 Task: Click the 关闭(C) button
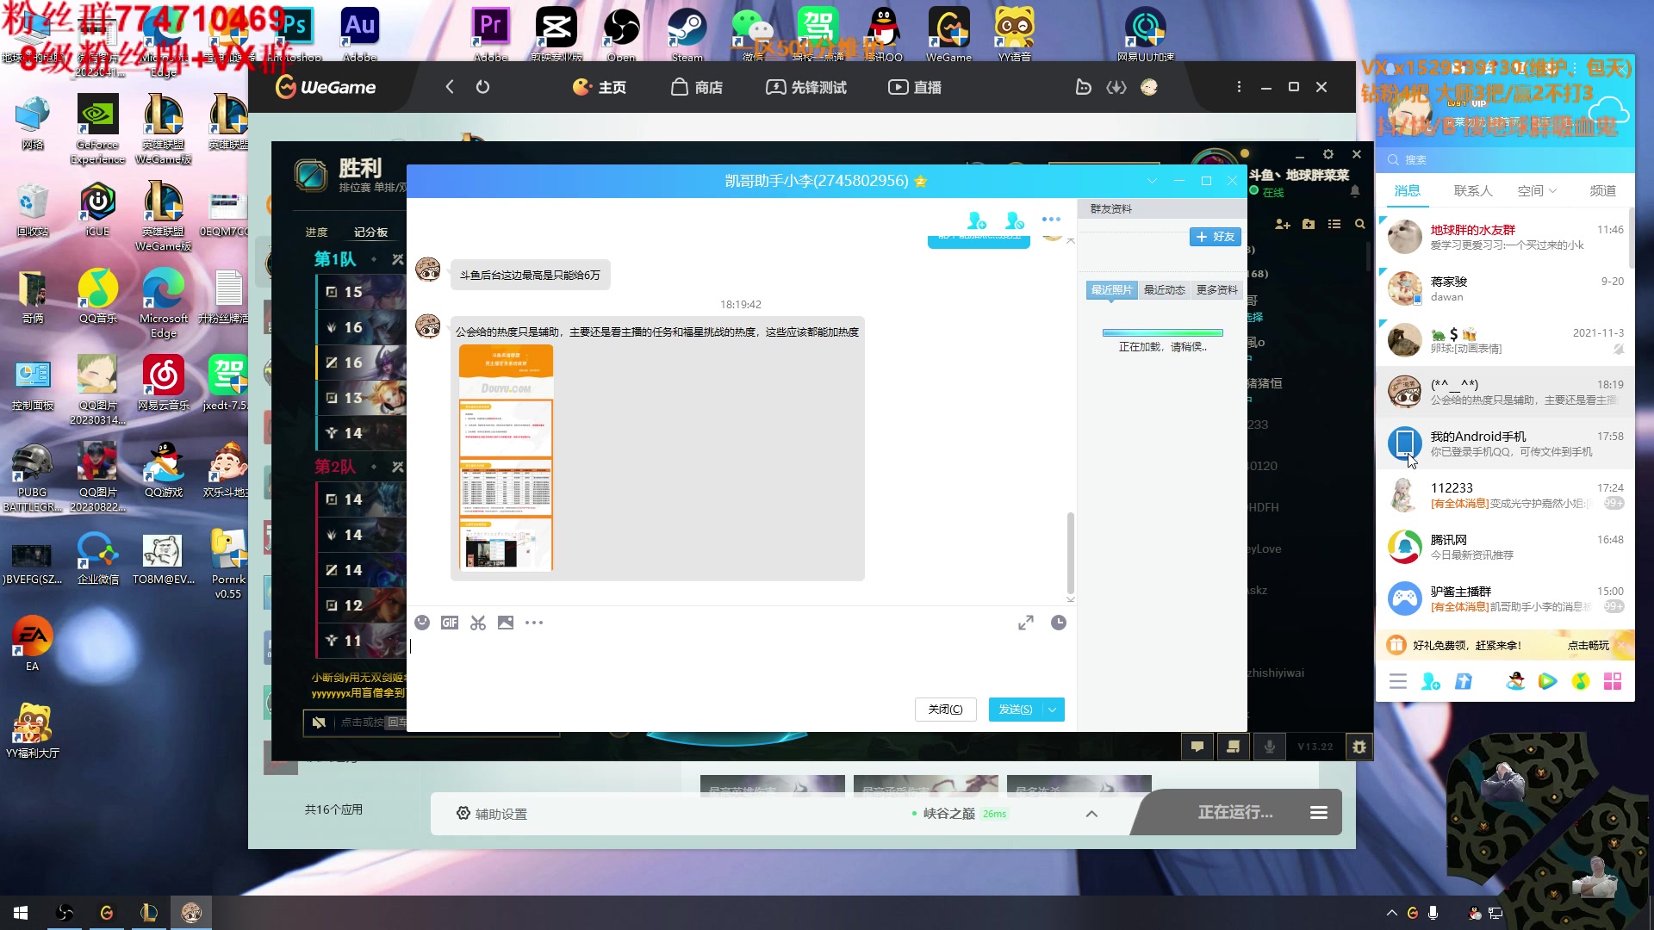[x=945, y=710]
